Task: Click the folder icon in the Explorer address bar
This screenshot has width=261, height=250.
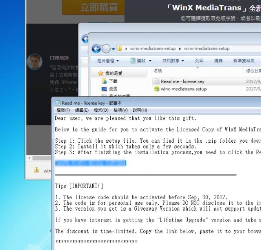Action: click(x=120, y=49)
